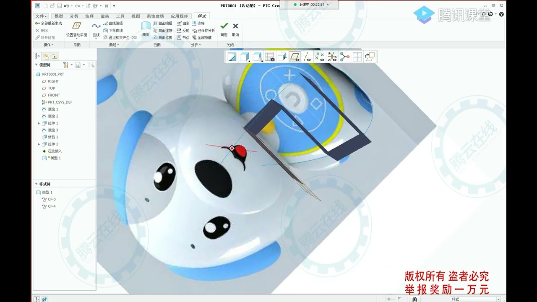Switch to the Tools (工具) tab

[x=120, y=16]
